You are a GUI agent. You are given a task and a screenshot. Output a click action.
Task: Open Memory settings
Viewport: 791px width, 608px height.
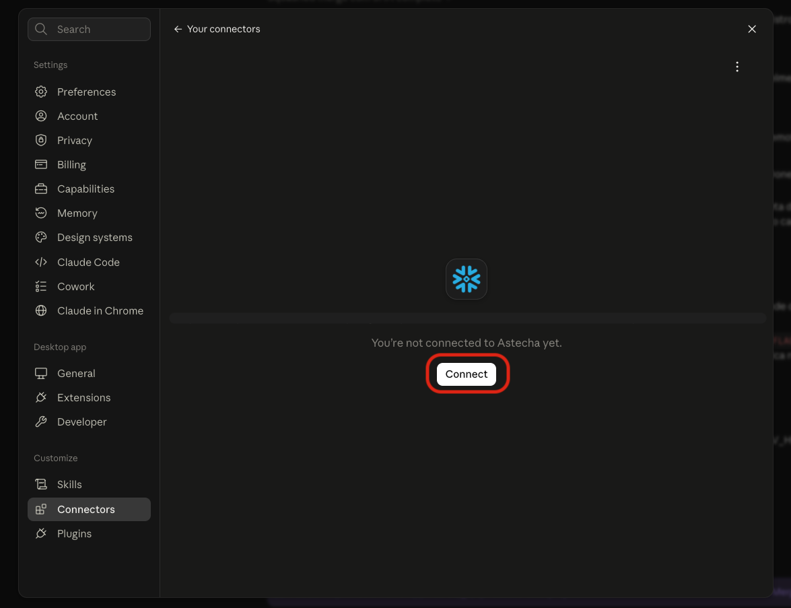coord(89,213)
